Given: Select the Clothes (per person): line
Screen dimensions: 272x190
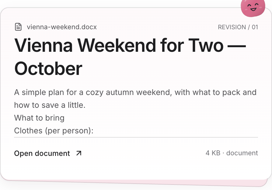Looking at the screenshot, I should pos(54,131).
